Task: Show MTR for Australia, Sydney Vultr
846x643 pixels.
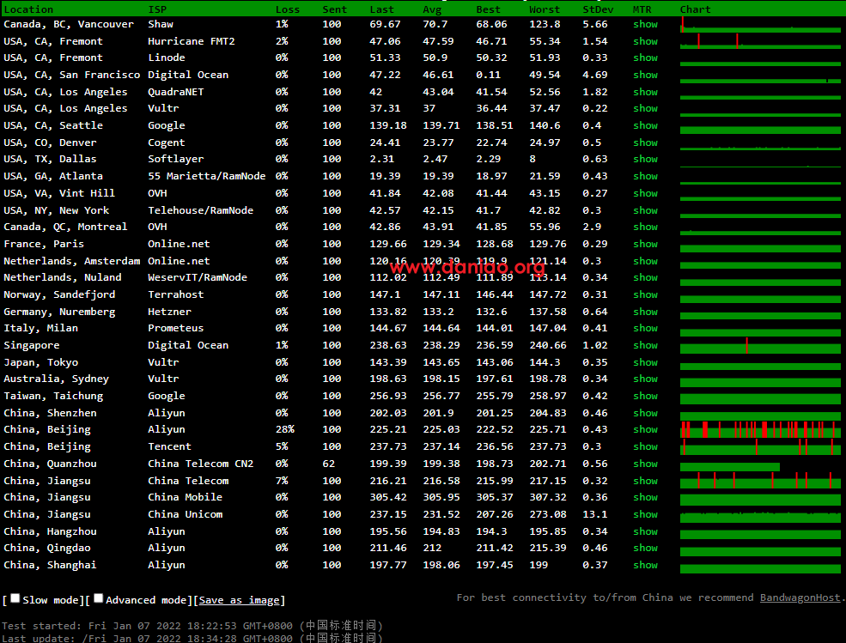Action: [645, 379]
